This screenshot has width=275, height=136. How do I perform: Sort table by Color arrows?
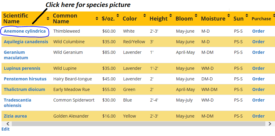click(x=144, y=15)
